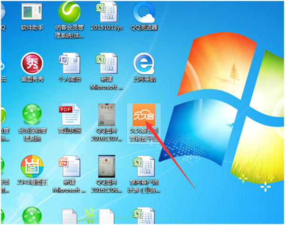Screen dimensions: 285x225
Task: Select the 意向客户统计表 Excel spreadsheet
Action: pos(145,167)
